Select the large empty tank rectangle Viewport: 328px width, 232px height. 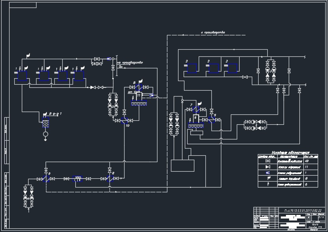(x=182, y=166)
